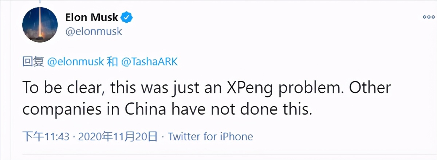Click the 回复 reply label
The height and width of the screenshot is (160, 437).
pos(34,62)
